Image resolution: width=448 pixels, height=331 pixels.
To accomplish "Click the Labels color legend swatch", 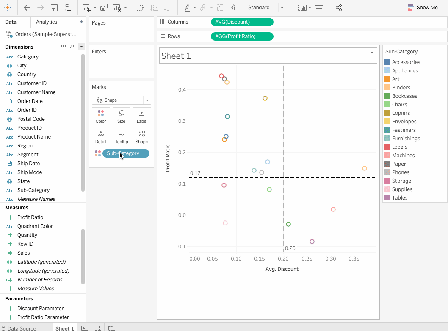I will click(x=387, y=147).
